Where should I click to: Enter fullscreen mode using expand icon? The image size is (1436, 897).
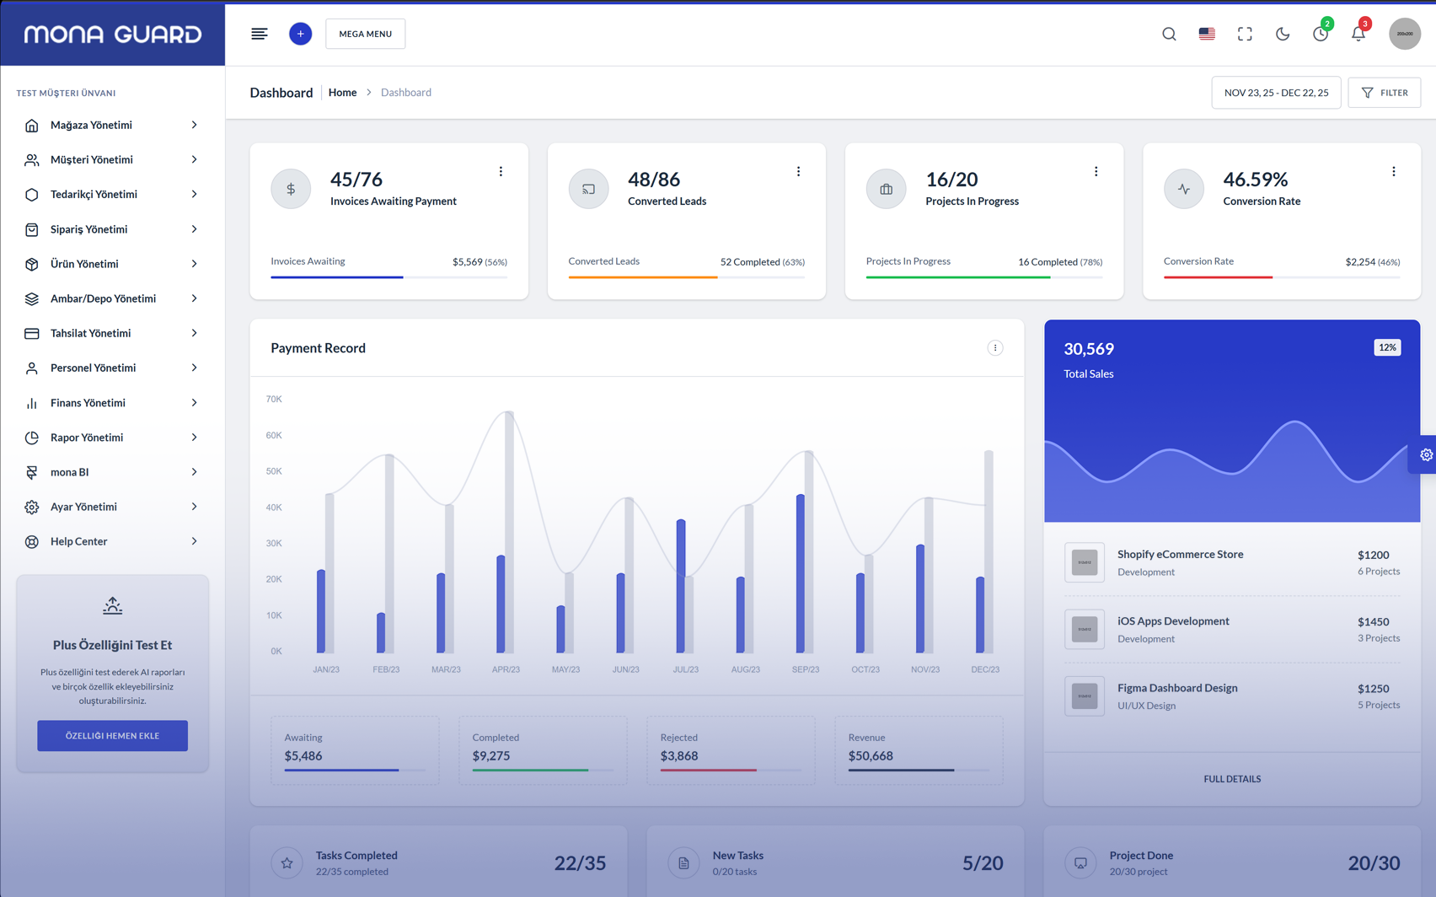tap(1245, 34)
